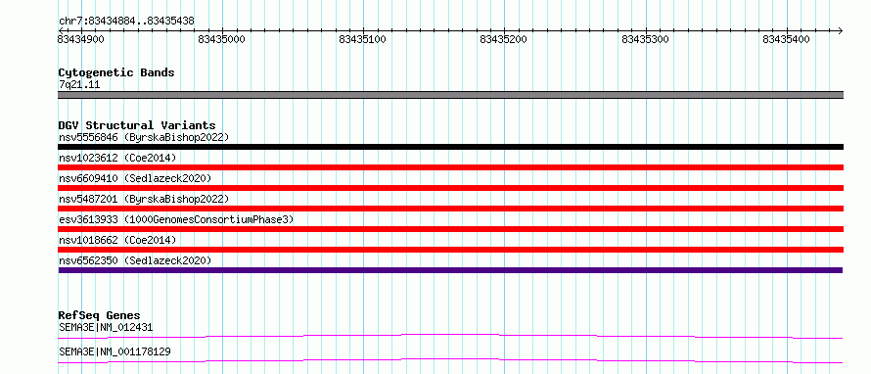871x374 pixels.
Task: Click ruler tick label 83435400
Action: [787, 39]
